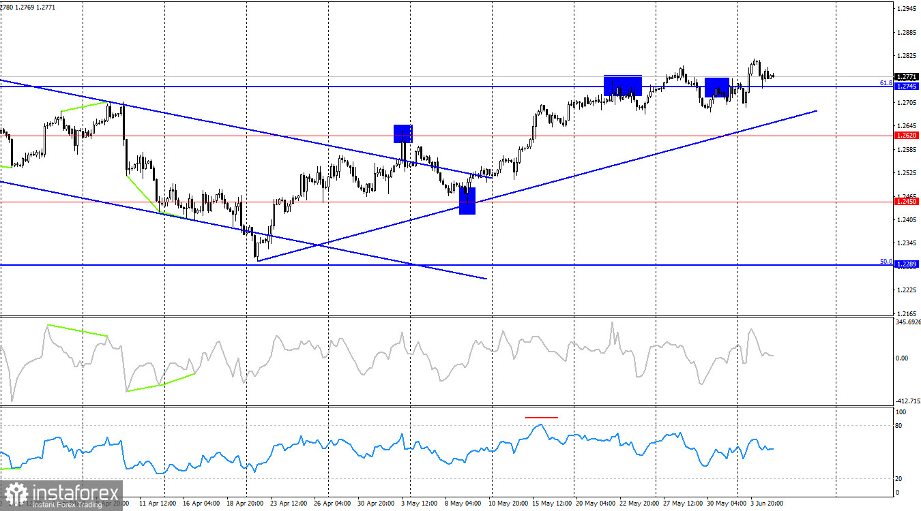Image resolution: width=921 pixels, height=511 pixels.
Task: Click the 1.2525 price scale value
Action: (908, 173)
